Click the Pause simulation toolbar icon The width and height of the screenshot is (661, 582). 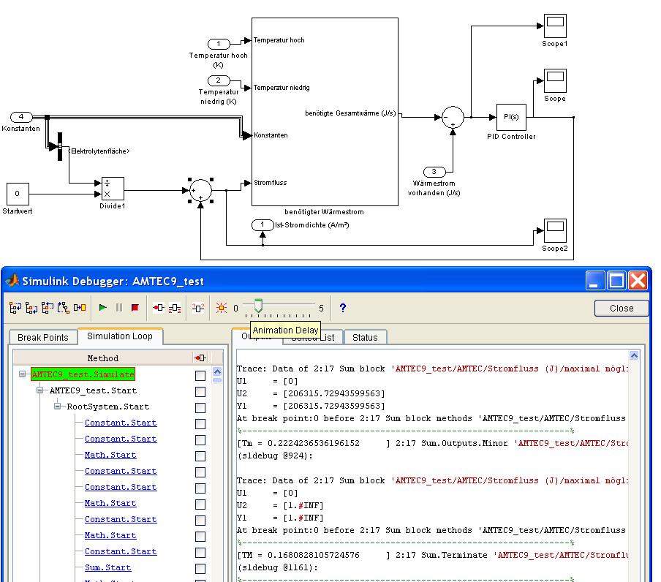coord(119,308)
